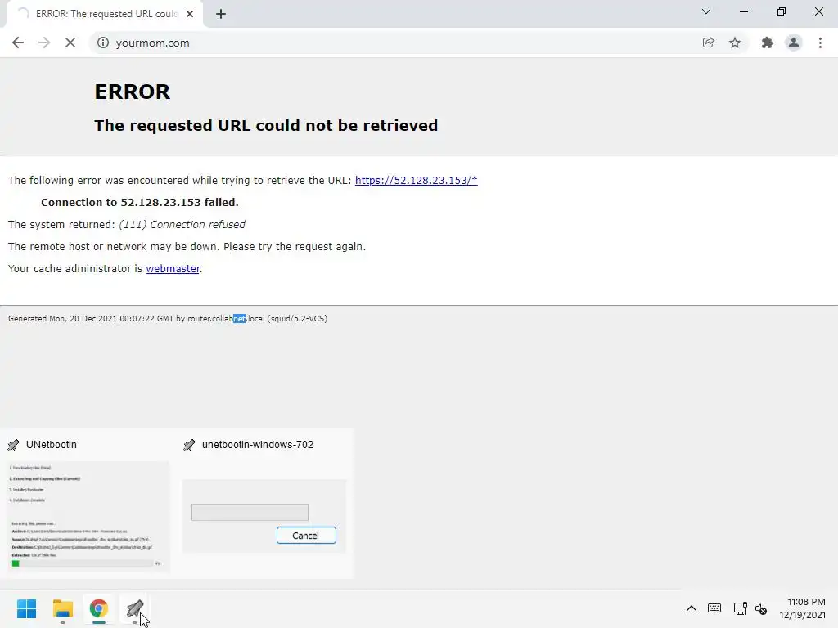Click the unetbootin-windows-702 progress bar
838x628 pixels.
[250, 512]
